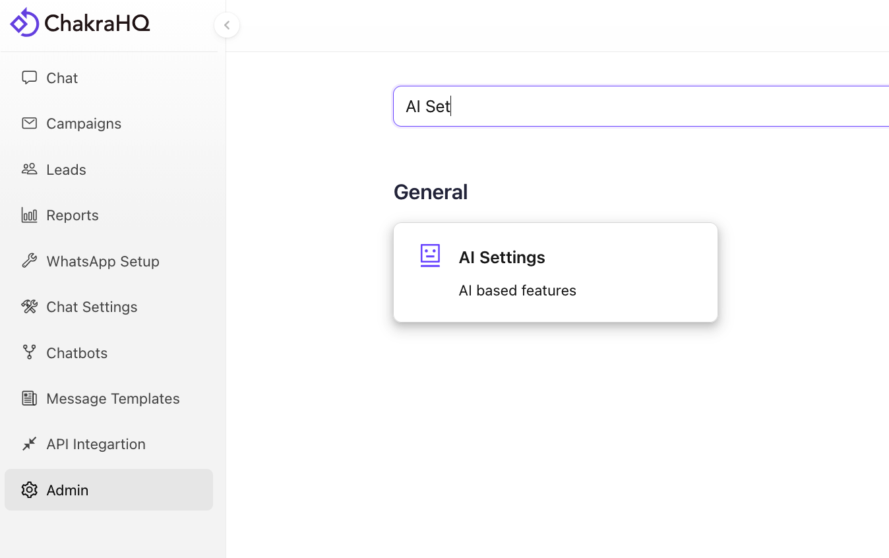Open the AI Settings card title
This screenshot has height=558, width=889.
(x=502, y=257)
